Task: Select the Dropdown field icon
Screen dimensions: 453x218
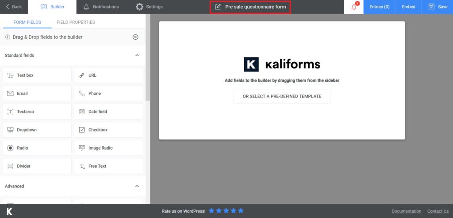Action: click(11, 130)
